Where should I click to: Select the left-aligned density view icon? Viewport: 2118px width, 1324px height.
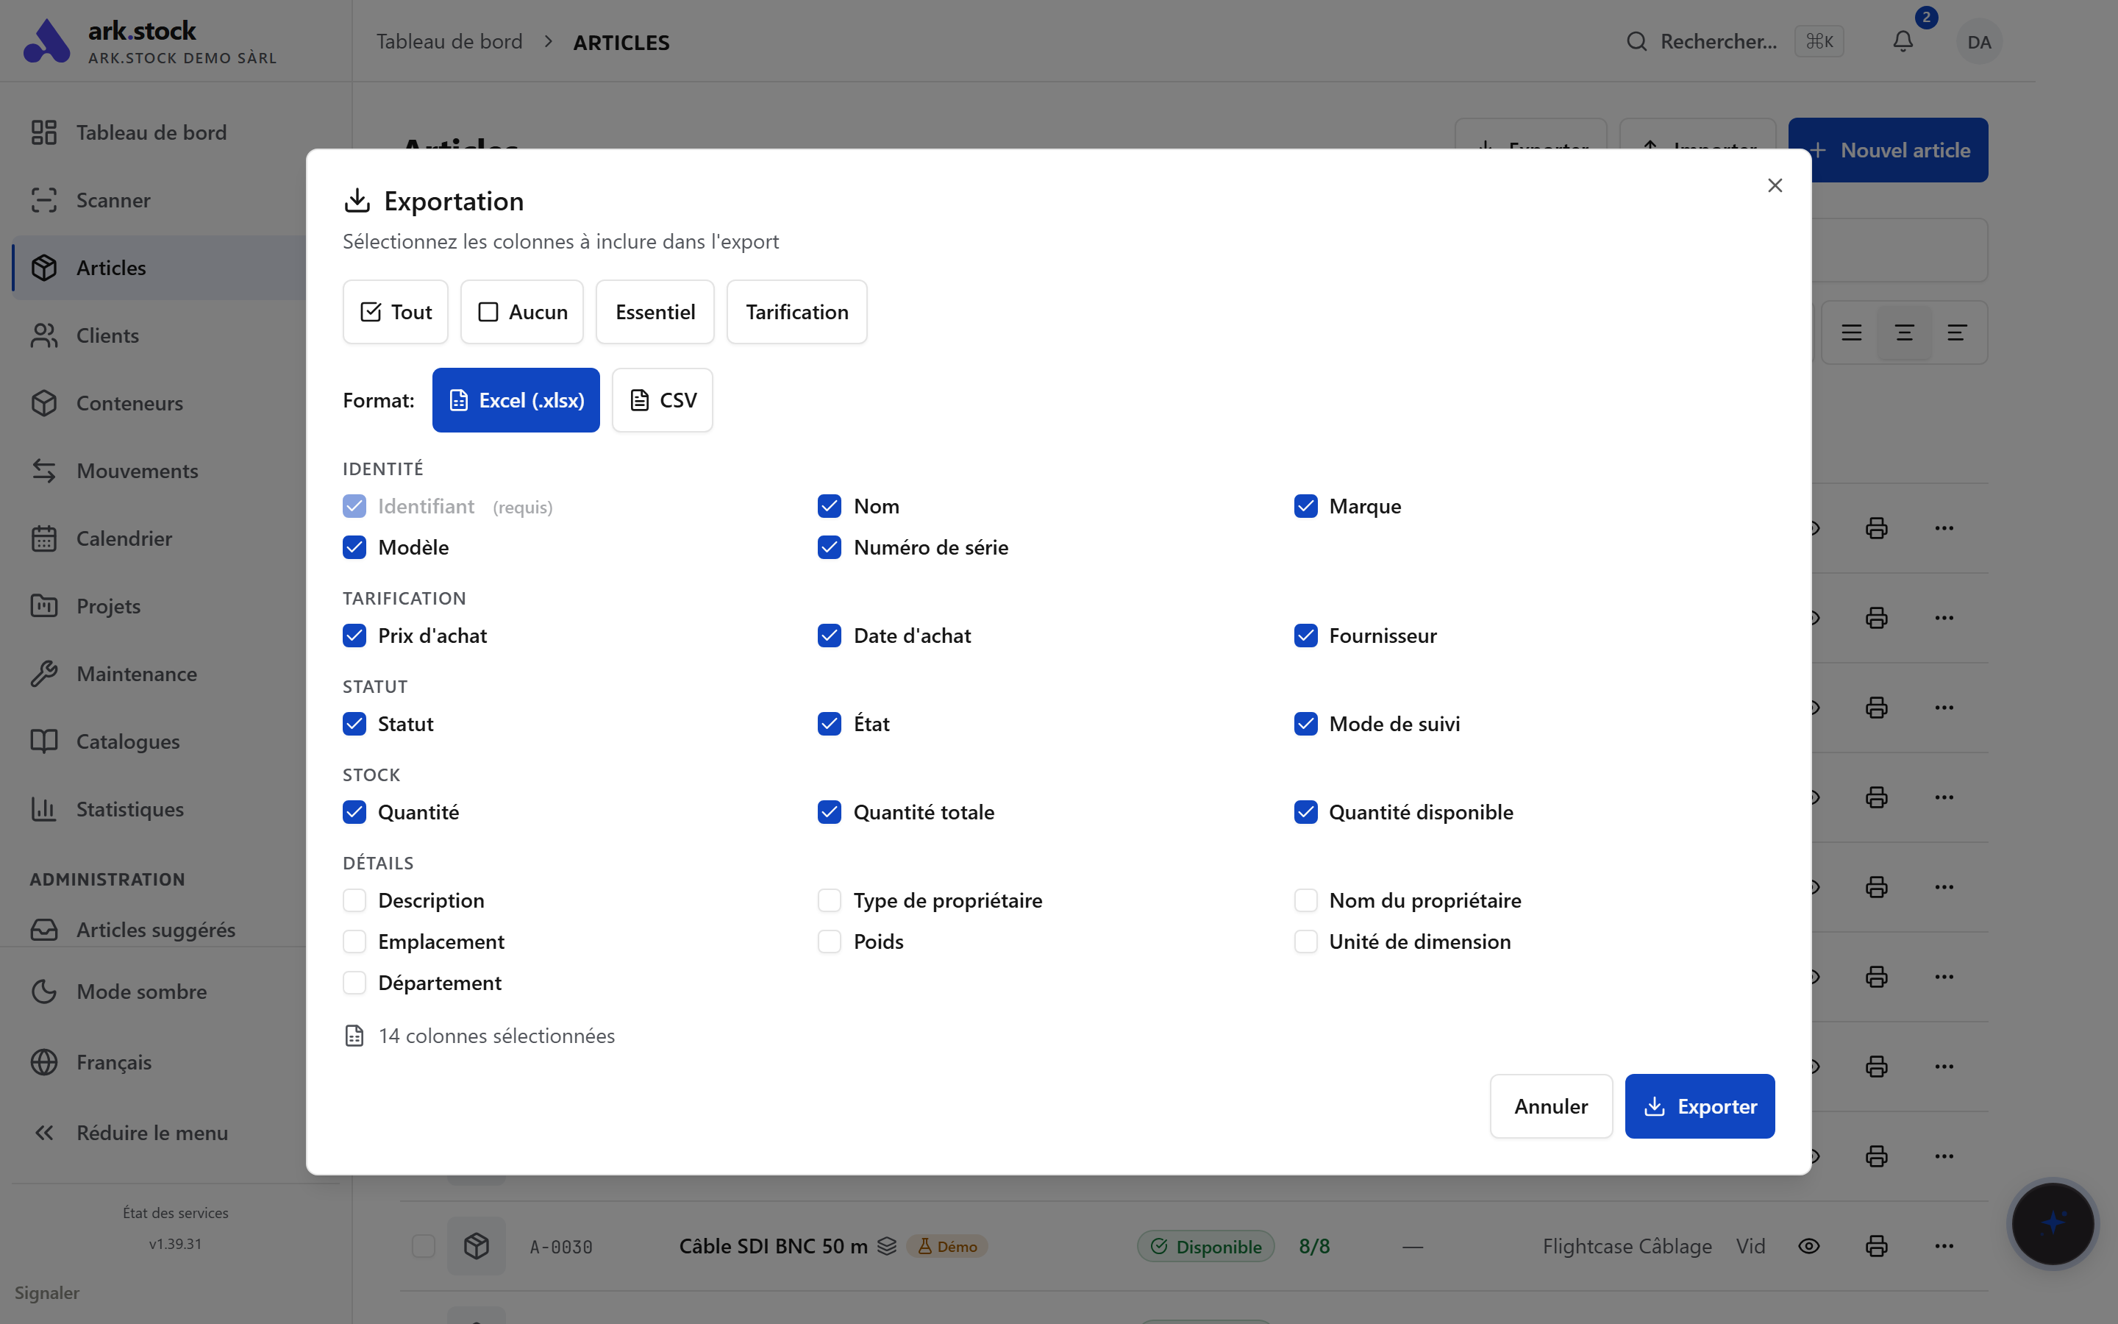coord(1957,332)
